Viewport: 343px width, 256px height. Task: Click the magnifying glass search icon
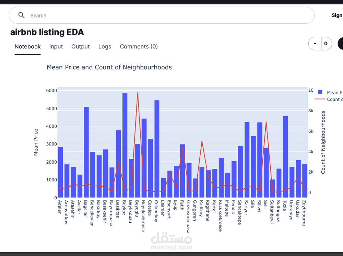[22, 15]
